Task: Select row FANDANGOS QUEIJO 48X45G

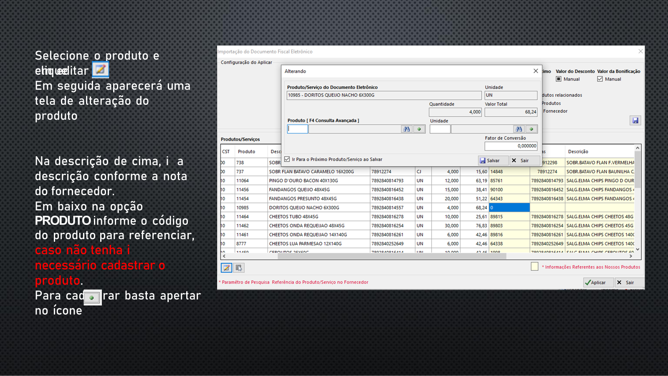Action: (x=428, y=189)
